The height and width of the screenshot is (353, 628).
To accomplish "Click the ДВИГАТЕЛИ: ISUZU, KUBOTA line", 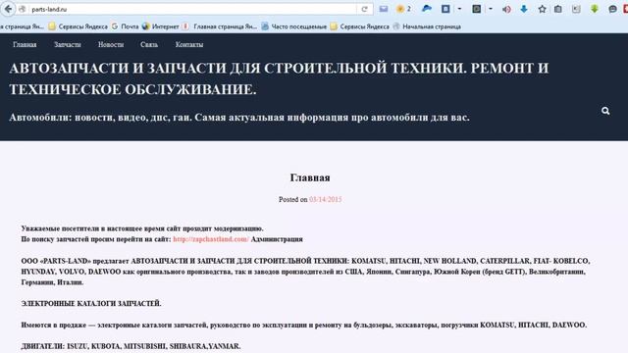I will click(x=131, y=346).
